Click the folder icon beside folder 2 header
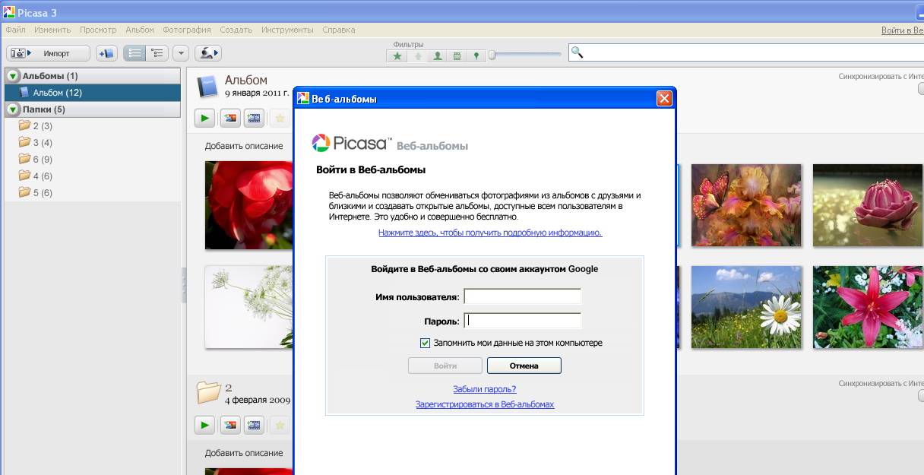Screen dimensions: 924x475 (x=208, y=392)
